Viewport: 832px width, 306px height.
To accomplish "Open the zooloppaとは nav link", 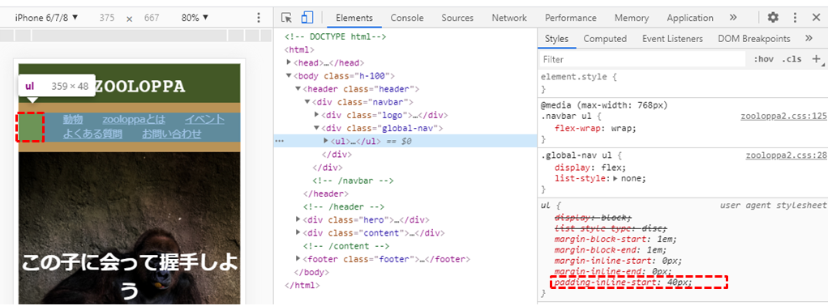I will pos(134,120).
